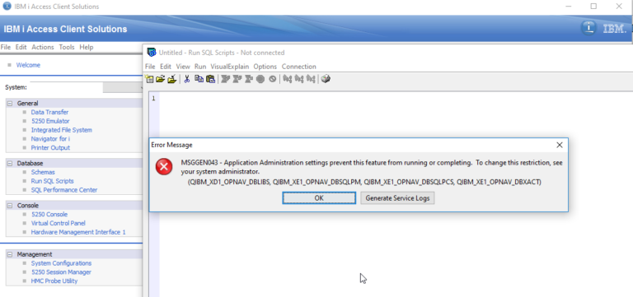The image size is (633, 297).
Task: Click the Cancel circle-slash icon
Action: tap(273, 79)
